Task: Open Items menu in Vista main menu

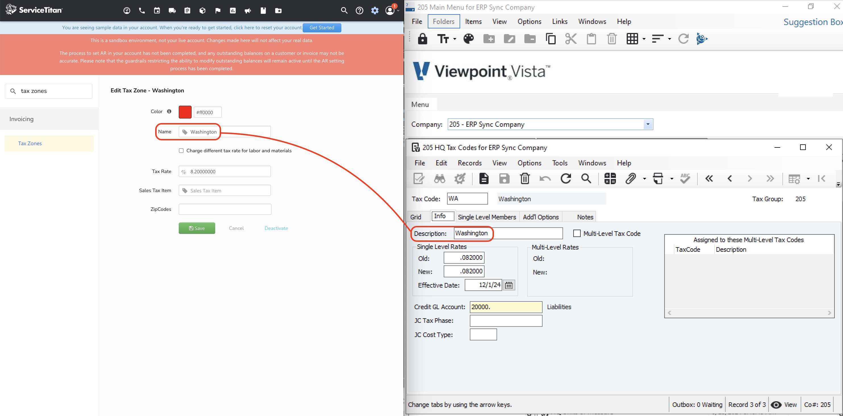Action: click(473, 22)
